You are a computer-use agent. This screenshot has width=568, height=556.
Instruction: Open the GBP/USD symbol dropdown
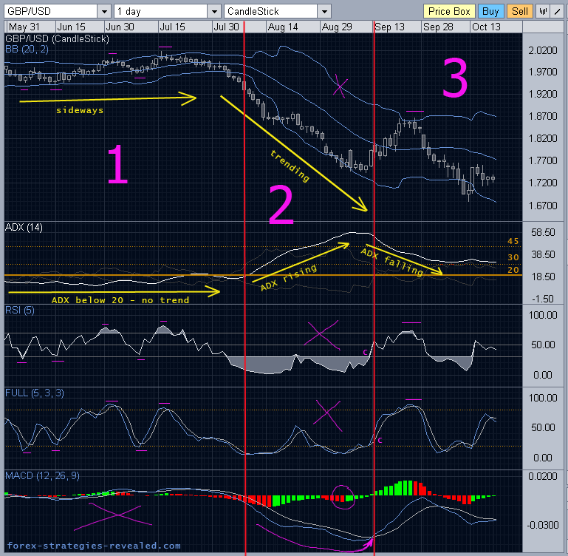click(x=103, y=11)
